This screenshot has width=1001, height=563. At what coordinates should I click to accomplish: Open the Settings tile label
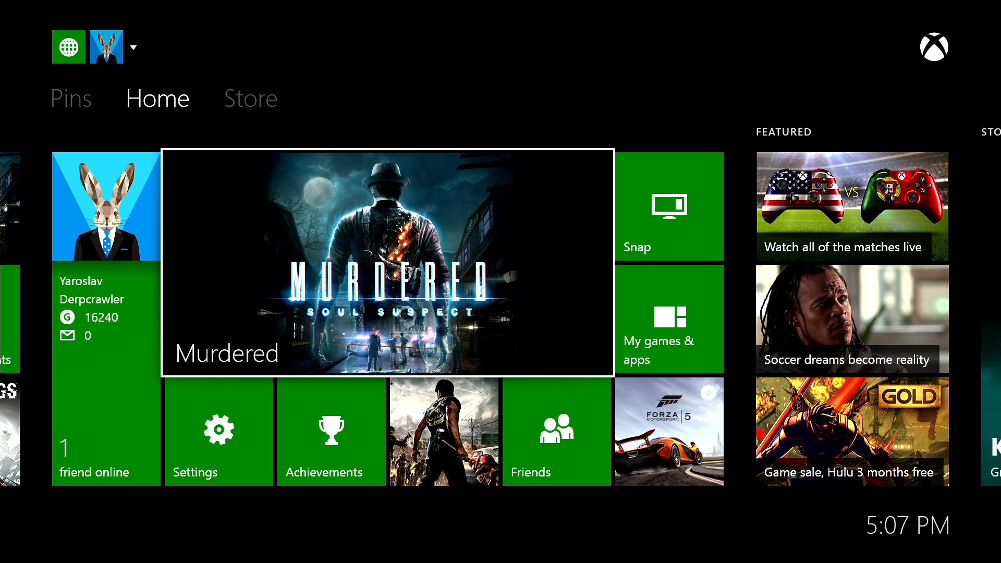[x=195, y=472]
